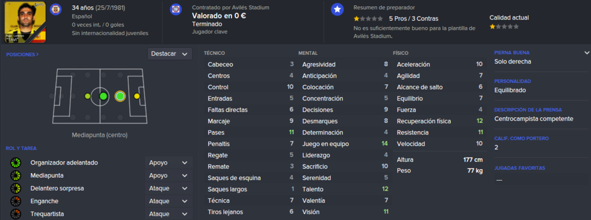Click the Delantero sorpresa role suitability icon

pos(16,188)
